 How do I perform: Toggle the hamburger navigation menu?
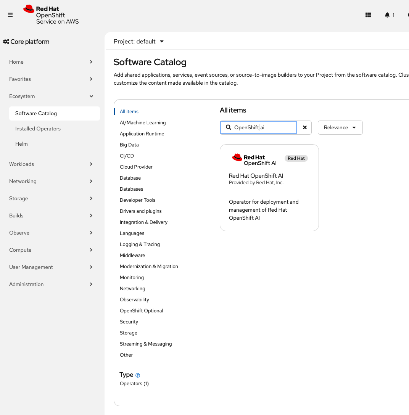(x=10, y=15)
